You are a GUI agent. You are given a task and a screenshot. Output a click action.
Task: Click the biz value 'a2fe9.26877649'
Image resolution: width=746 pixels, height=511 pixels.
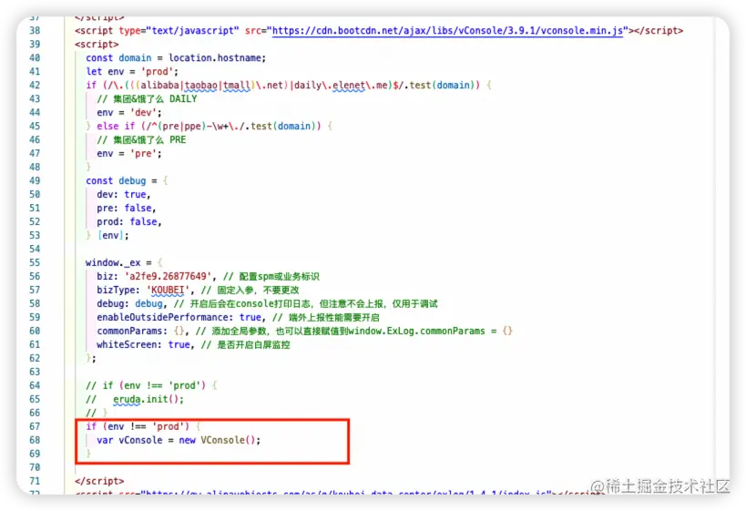click(x=167, y=276)
